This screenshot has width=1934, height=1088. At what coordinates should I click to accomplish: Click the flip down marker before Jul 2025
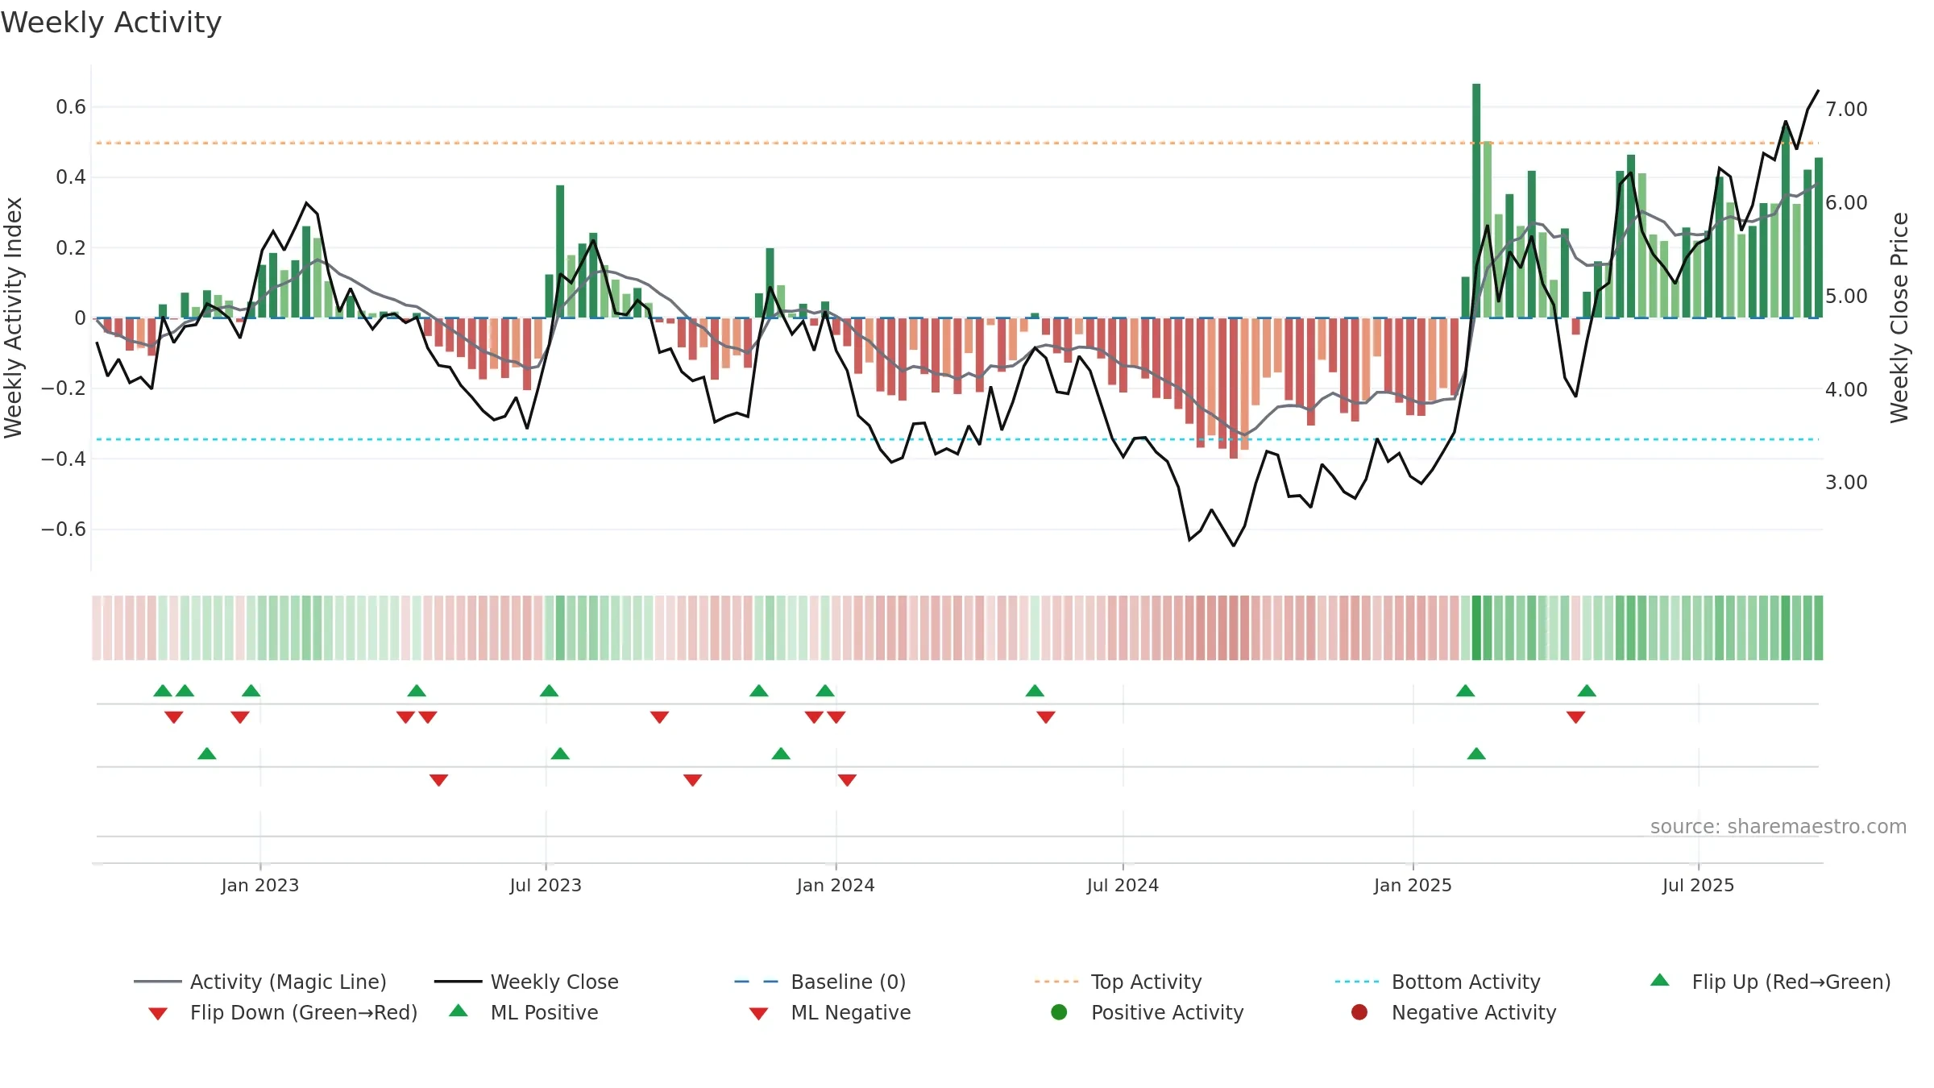point(1576,717)
